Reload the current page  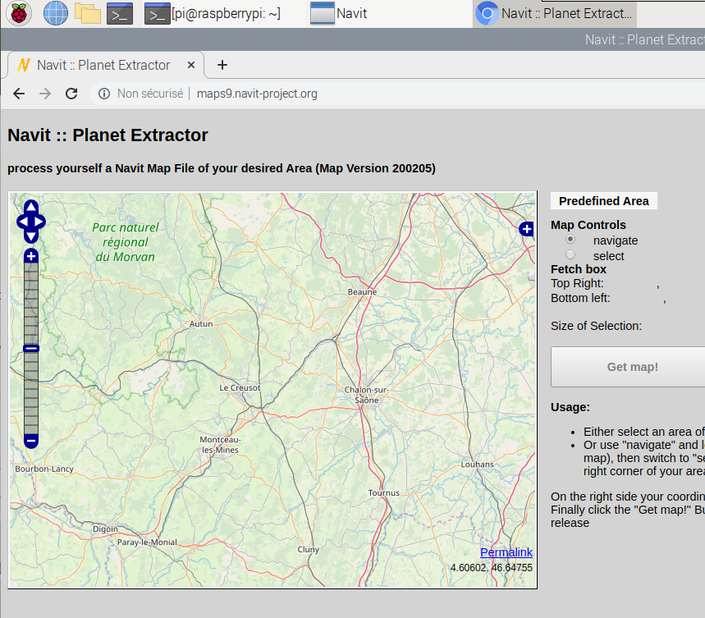click(71, 94)
